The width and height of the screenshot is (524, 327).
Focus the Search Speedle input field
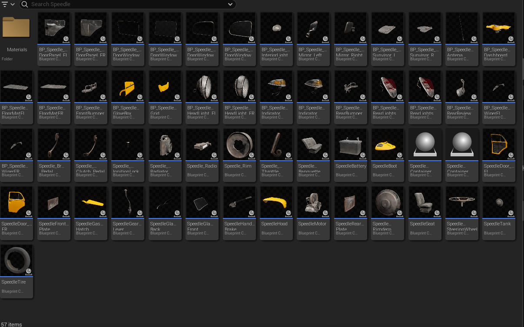tap(128, 4)
